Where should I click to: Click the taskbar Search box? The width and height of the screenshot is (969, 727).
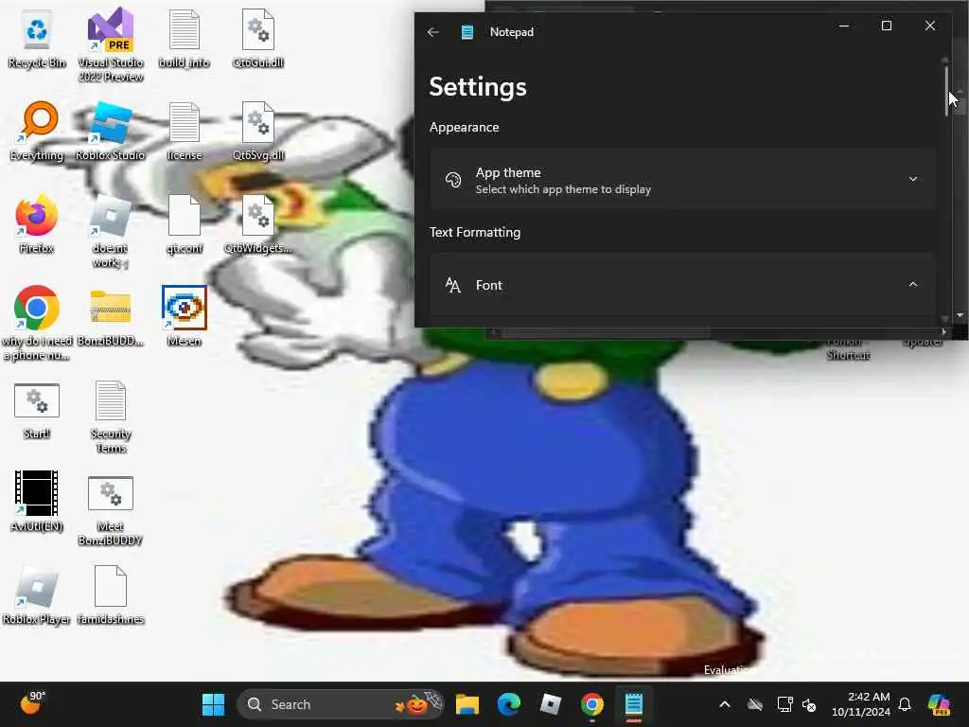pyautogui.click(x=340, y=704)
